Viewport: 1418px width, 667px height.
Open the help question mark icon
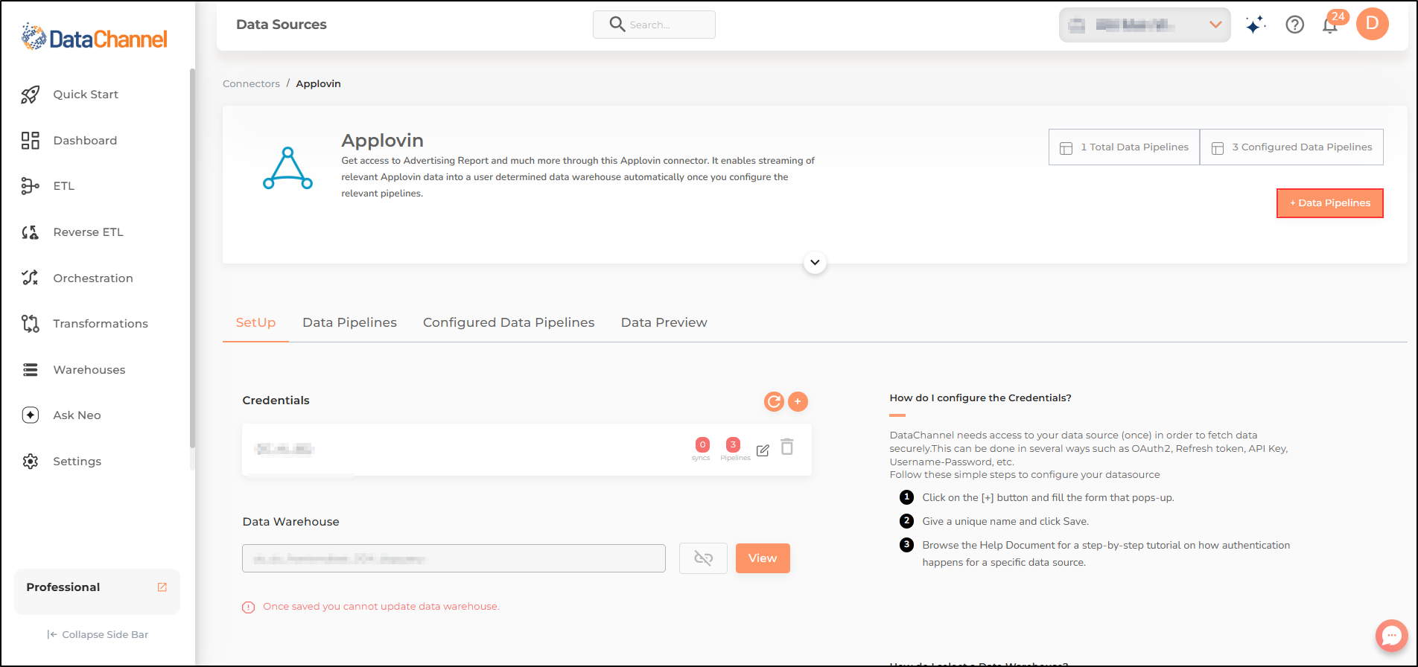(x=1295, y=25)
